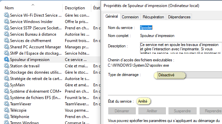Click the Spouleur d'impression full name value
Viewport: 222px width, 124px height.
[157, 36]
